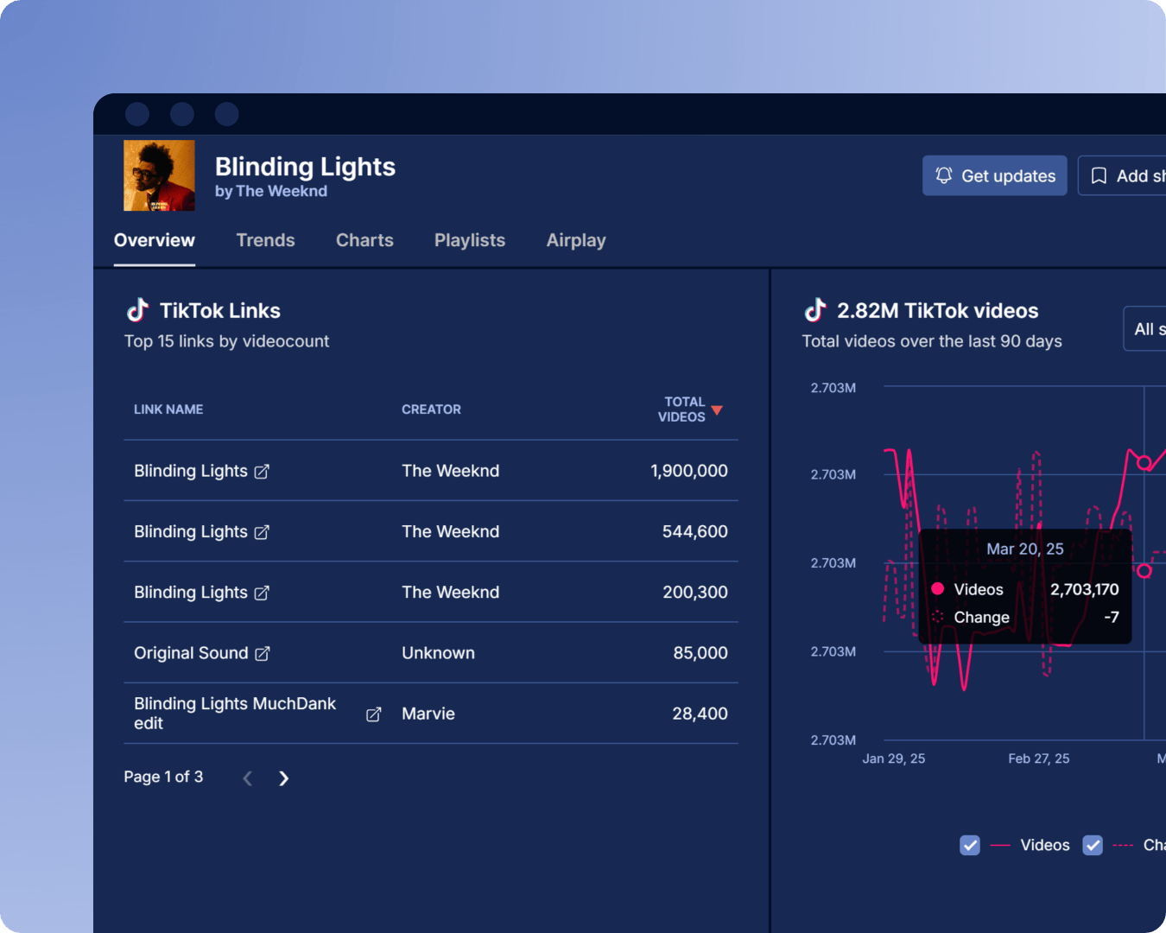Switch to the Trends tab

click(x=265, y=240)
